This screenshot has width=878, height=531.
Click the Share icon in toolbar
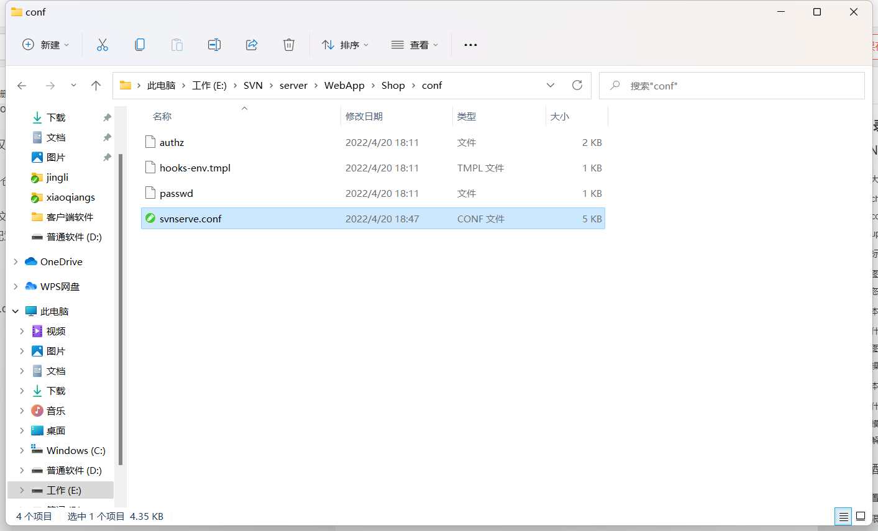pos(252,45)
